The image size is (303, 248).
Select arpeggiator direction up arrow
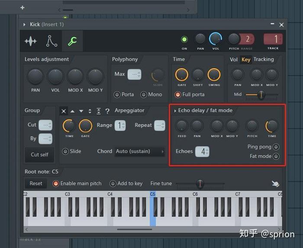pos(72,111)
